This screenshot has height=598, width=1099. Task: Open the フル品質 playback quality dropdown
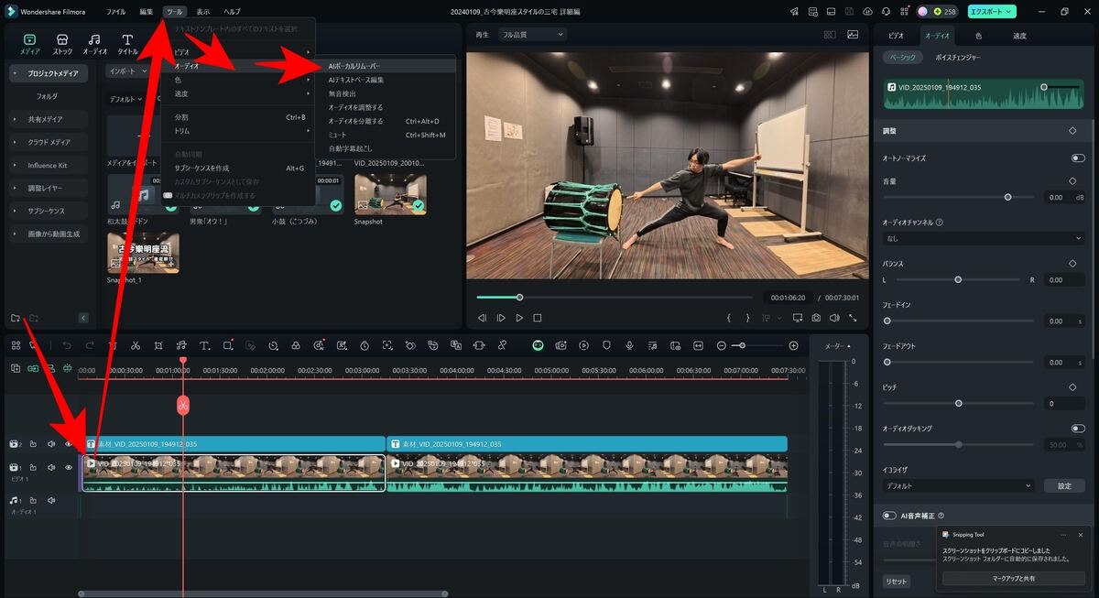(x=531, y=34)
